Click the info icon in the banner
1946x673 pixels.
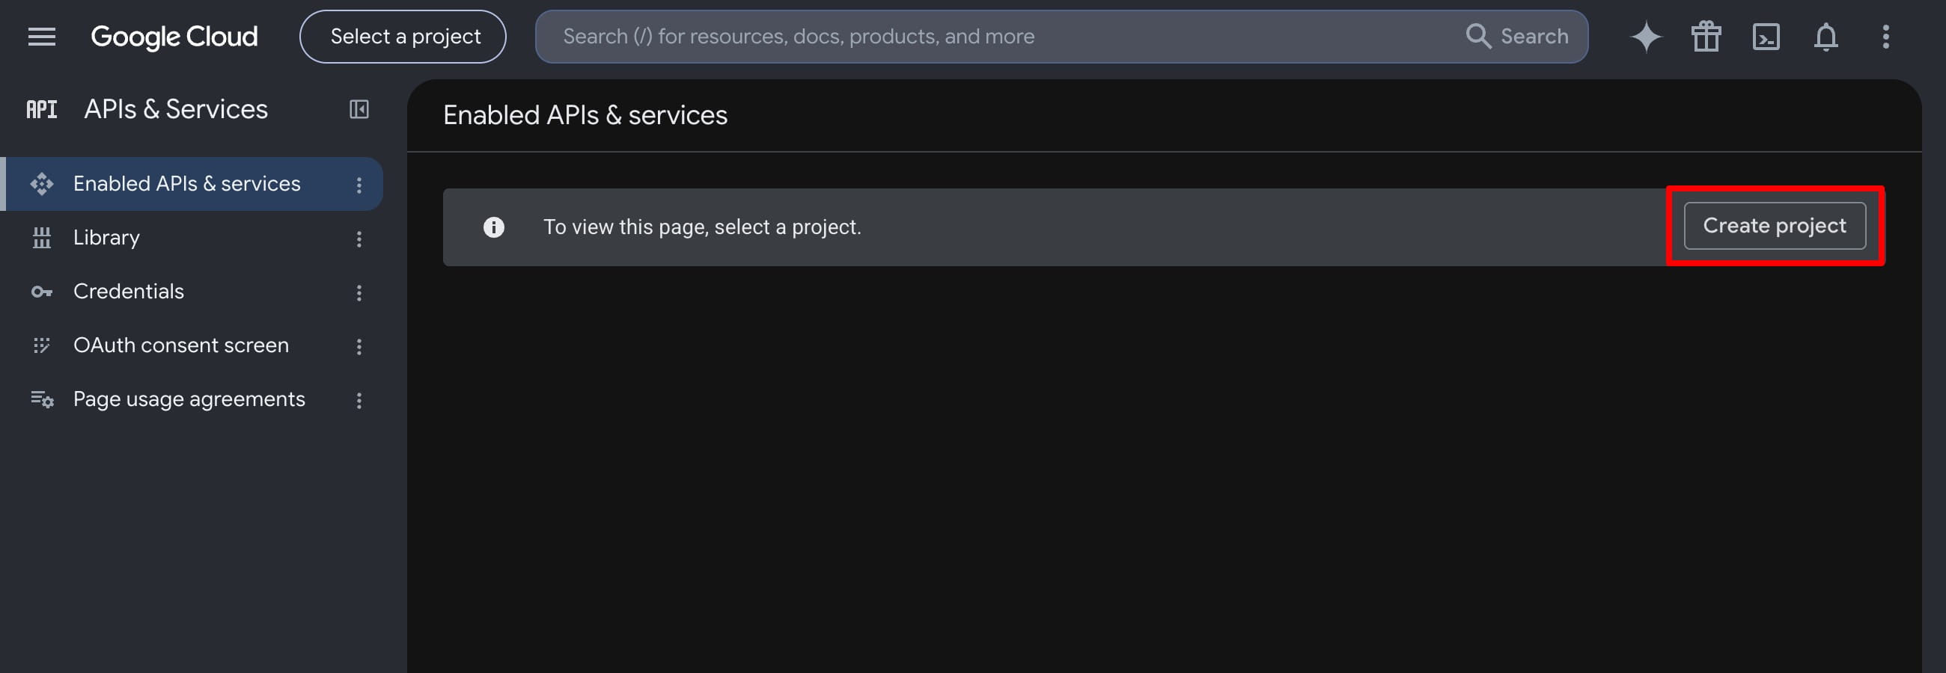pos(493,227)
